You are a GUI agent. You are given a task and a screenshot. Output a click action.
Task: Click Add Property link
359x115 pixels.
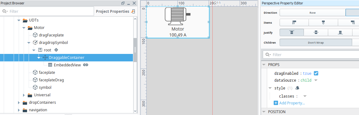(x=292, y=103)
